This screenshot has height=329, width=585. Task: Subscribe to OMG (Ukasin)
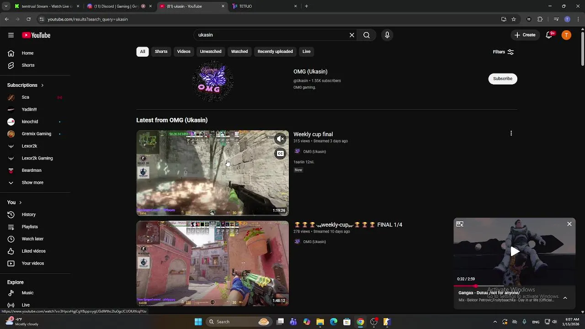502,79
